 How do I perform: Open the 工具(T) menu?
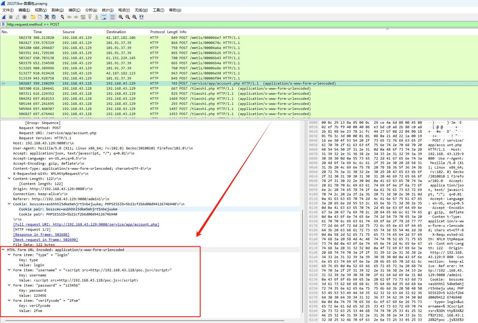[x=158, y=10]
